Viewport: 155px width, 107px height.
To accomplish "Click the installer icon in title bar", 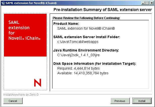I will point(3,3).
